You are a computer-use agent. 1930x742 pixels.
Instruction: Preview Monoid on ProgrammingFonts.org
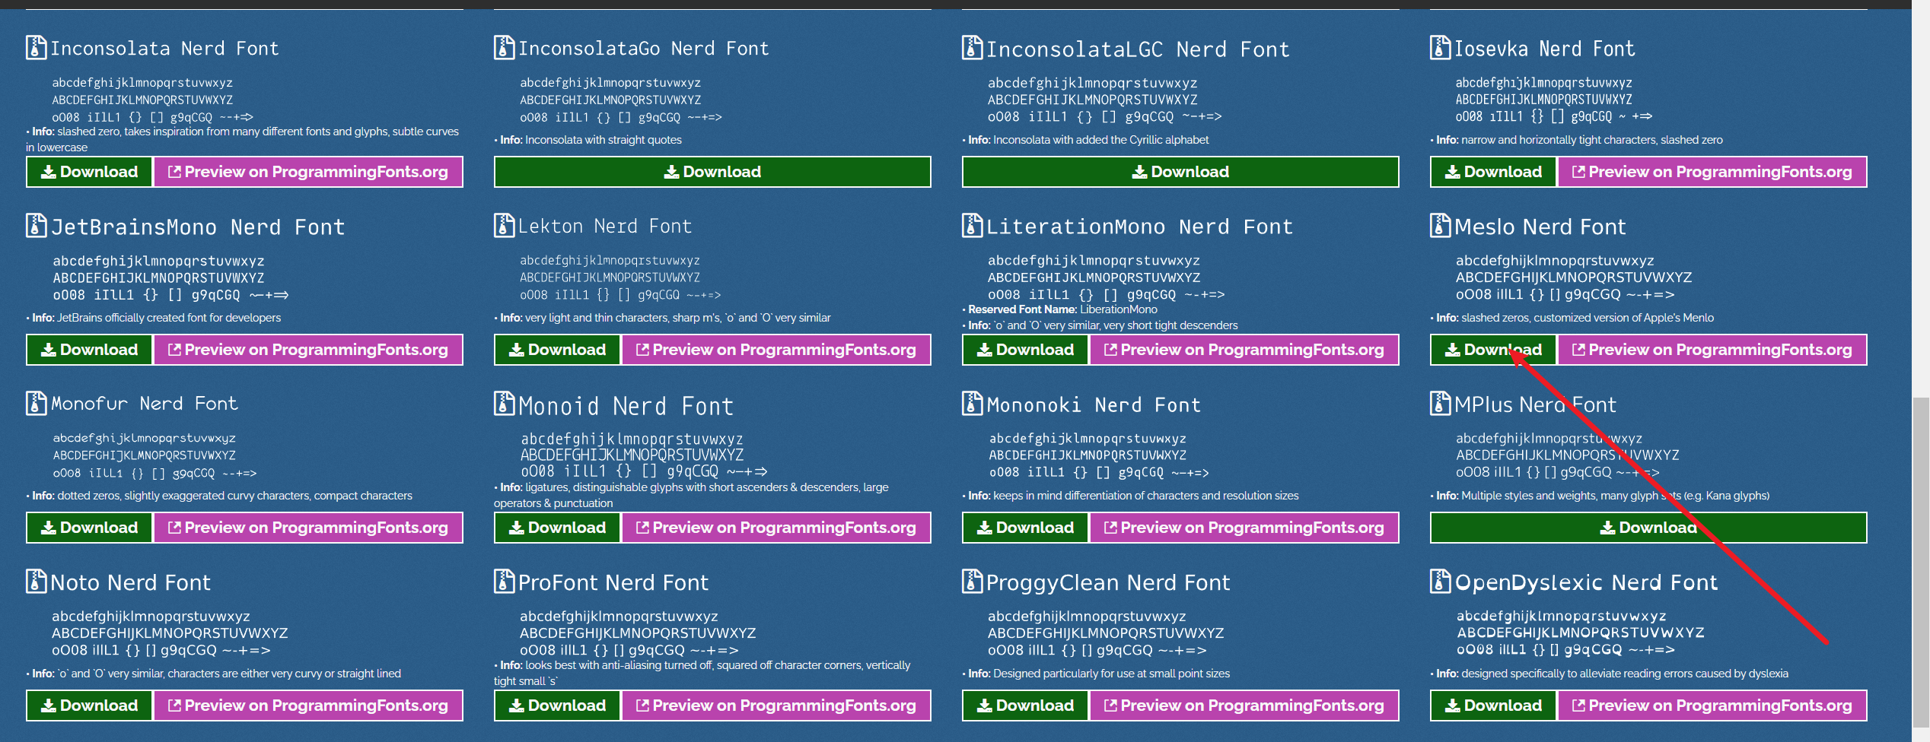[777, 527]
